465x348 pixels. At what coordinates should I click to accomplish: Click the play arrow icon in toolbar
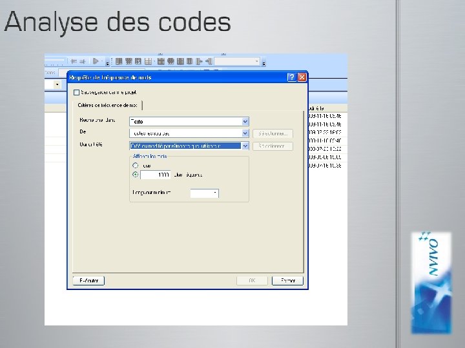96,61
